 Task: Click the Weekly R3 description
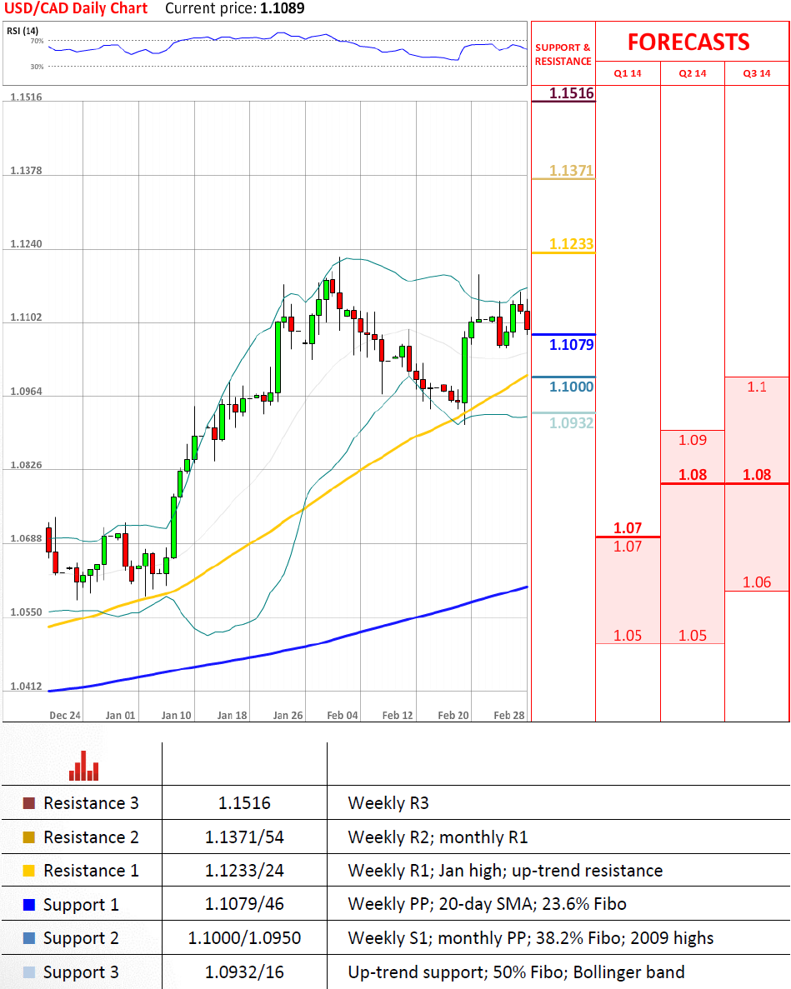click(388, 803)
